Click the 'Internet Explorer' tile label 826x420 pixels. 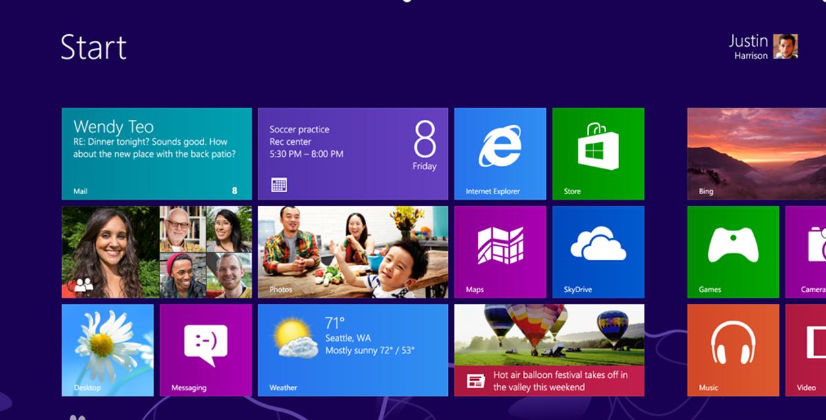[x=493, y=191]
